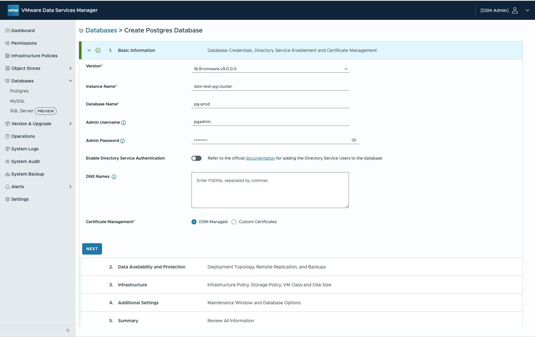This screenshot has height=337, width=535.
Task: Click the Admin Password info icon
Action: click(122, 141)
